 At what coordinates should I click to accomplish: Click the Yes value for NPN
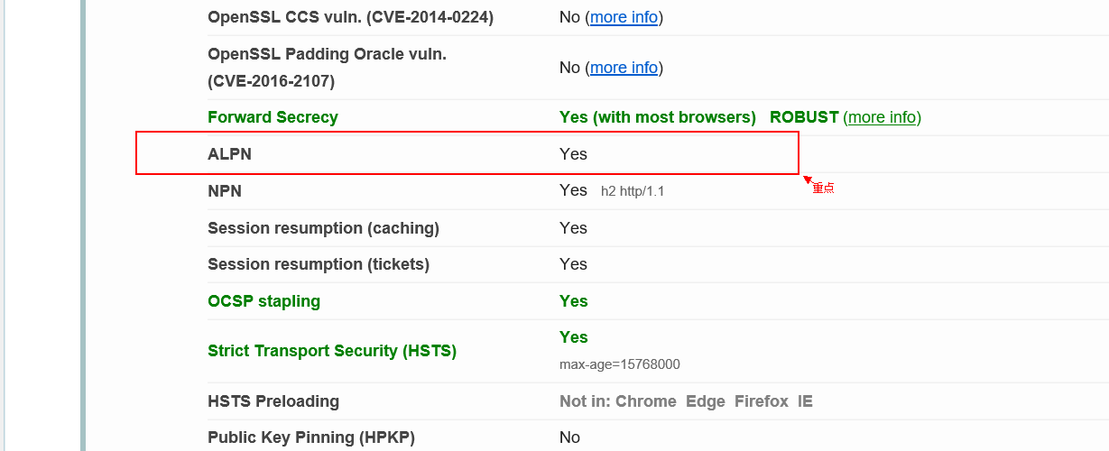(x=573, y=190)
